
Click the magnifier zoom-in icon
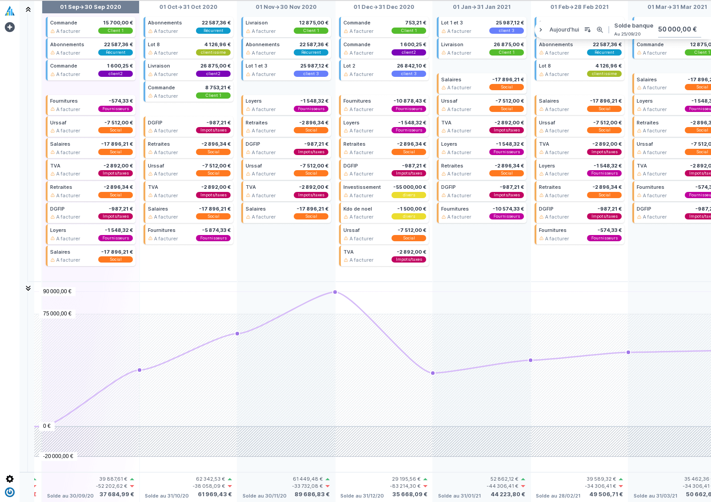tap(600, 30)
